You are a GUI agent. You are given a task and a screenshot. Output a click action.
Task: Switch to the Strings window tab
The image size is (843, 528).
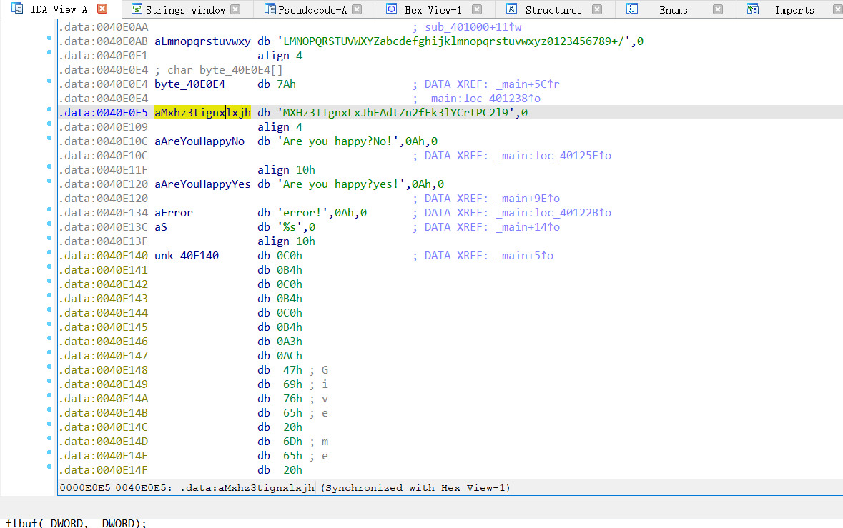(x=185, y=10)
